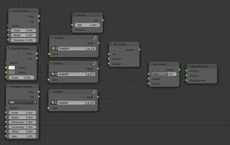Click the Noise Texture Detail 2.000 field
The image size is (230, 145).
tap(23, 35)
